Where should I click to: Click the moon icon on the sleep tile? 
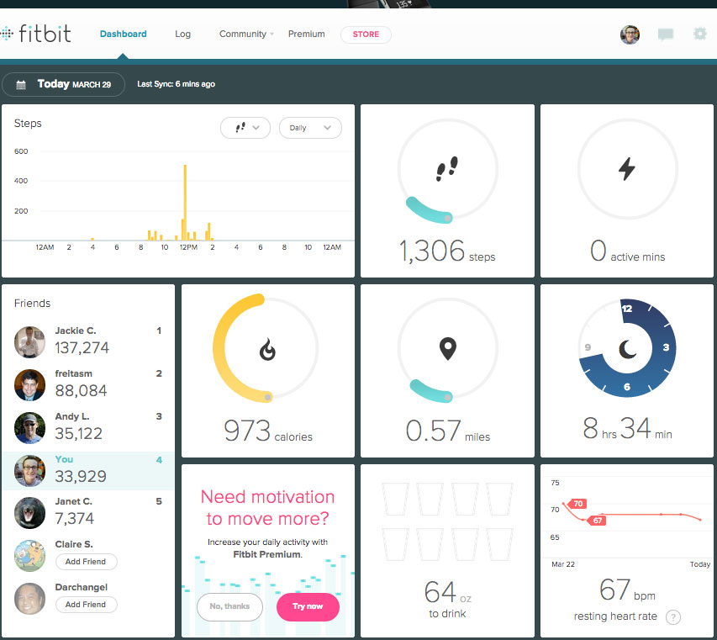pos(626,347)
